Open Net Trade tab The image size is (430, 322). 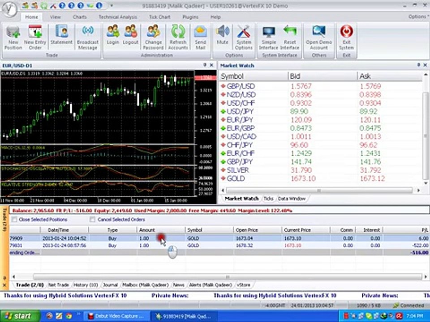click(58, 285)
